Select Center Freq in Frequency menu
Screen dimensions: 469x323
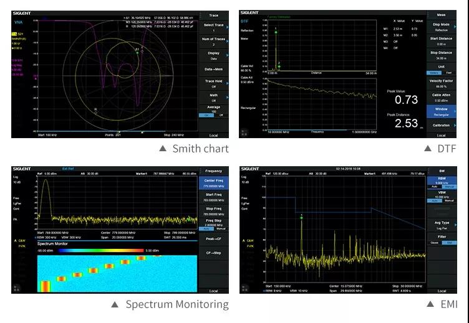pos(213,183)
